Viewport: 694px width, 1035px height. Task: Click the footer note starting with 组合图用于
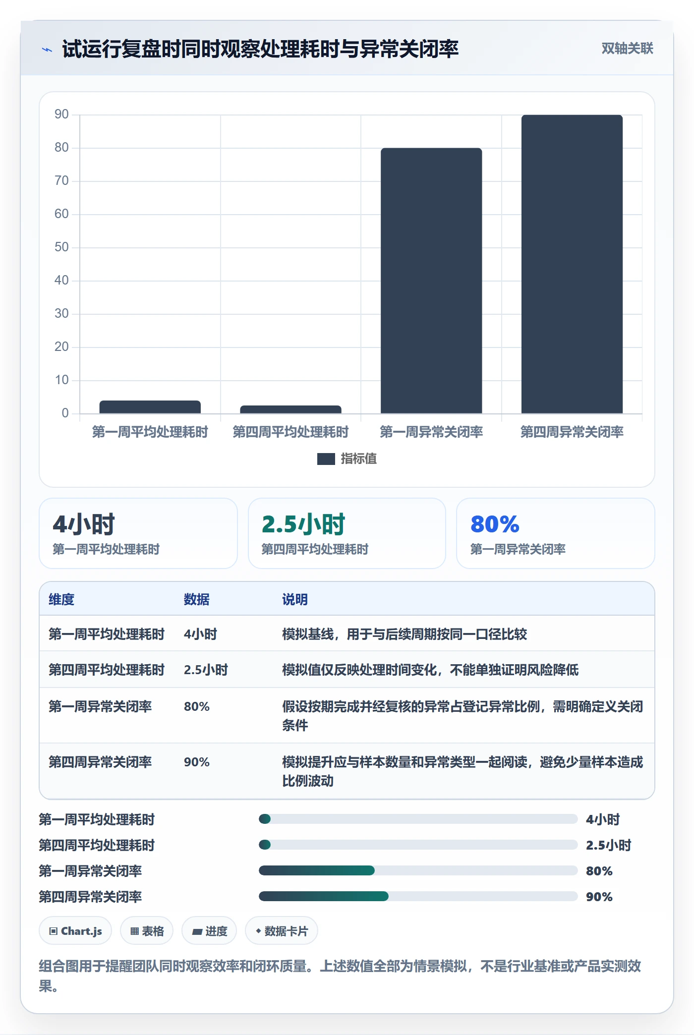(x=340, y=976)
